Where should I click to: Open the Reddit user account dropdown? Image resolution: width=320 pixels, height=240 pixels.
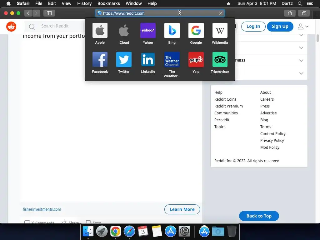303,27
